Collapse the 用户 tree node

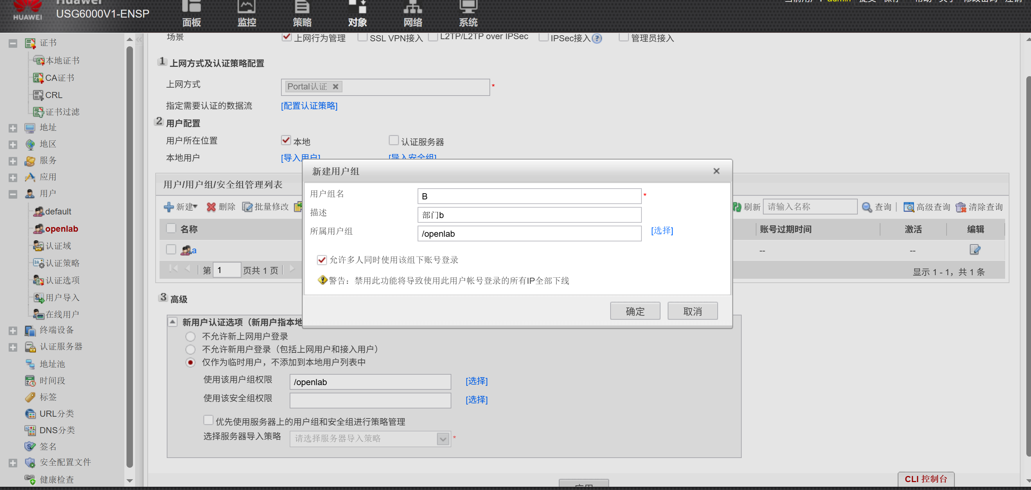[x=13, y=194]
